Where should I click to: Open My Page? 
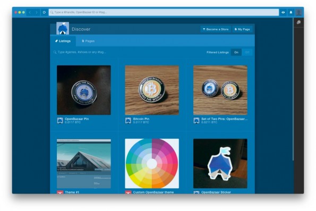click(x=242, y=29)
